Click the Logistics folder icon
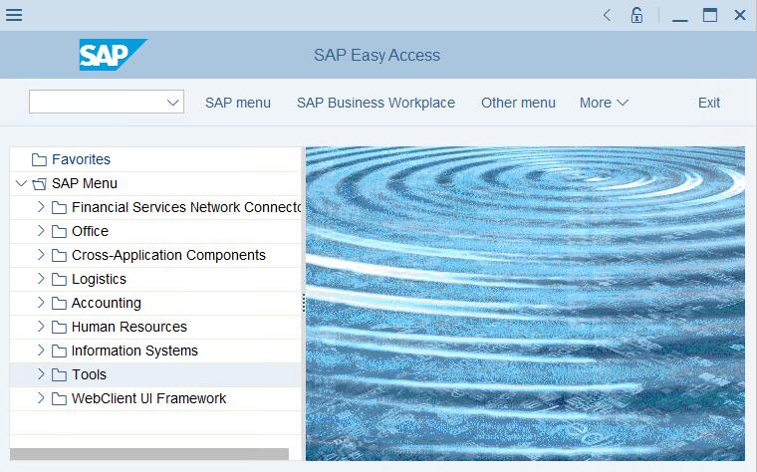Image resolution: width=757 pixels, height=472 pixels. click(59, 279)
